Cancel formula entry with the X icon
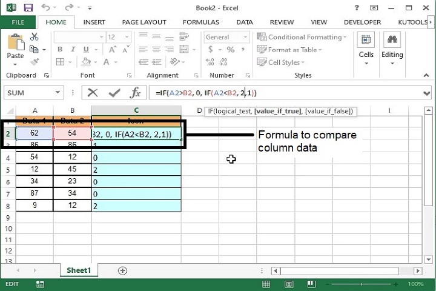 click(x=93, y=93)
